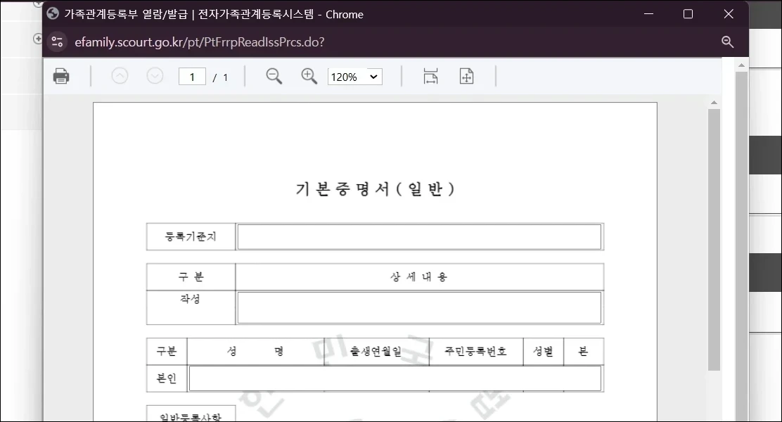Viewport: 782px width, 422px height.
Task: Click the page number input showing 1
Action: tap(192, 76)
